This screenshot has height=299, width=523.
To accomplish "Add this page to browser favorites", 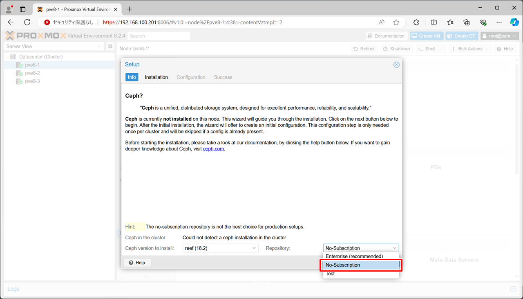I will [396, 22].
